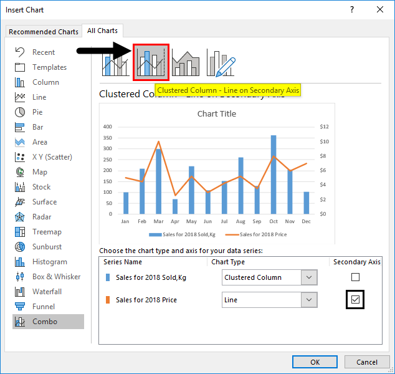Screen dimensions: 395x374
Task: Enable Secondary Axis for Sold,Kg series
Action: point(355,277)
